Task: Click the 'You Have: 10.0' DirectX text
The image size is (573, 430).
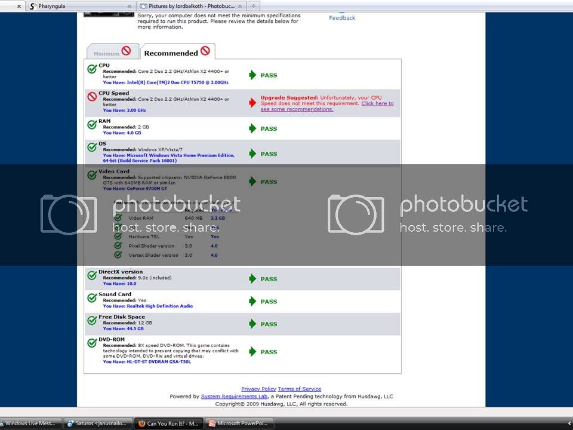Action: pos(119,283)
